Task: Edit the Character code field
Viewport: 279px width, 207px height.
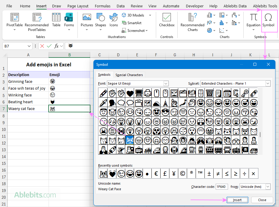Action: (x=222, y=186)
